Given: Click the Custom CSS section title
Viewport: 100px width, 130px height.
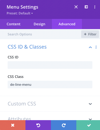Looking at the screenshot, I should coord(22,104).
